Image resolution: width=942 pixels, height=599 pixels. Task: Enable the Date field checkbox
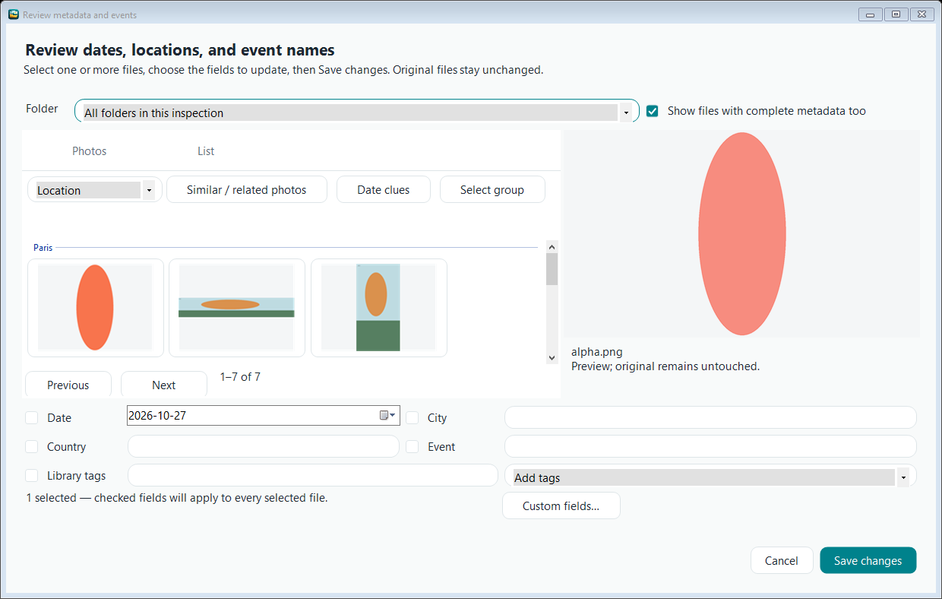[x=31, y=418]
